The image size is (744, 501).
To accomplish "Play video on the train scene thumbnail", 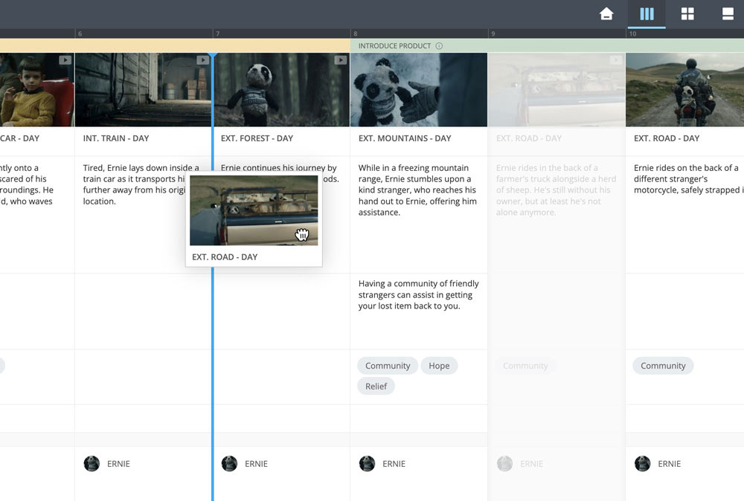I will [202, 60].
